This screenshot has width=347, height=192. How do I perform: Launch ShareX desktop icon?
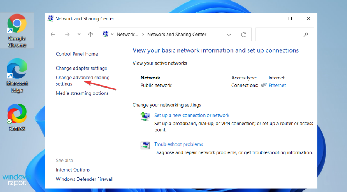coord(17,118)
